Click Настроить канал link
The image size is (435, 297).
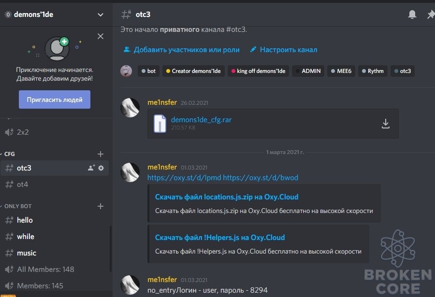[289, 50]
